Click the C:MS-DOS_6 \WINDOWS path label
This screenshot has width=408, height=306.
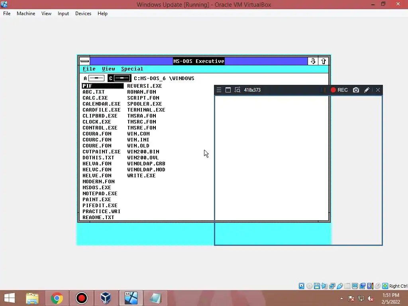[x=164, y=78]
